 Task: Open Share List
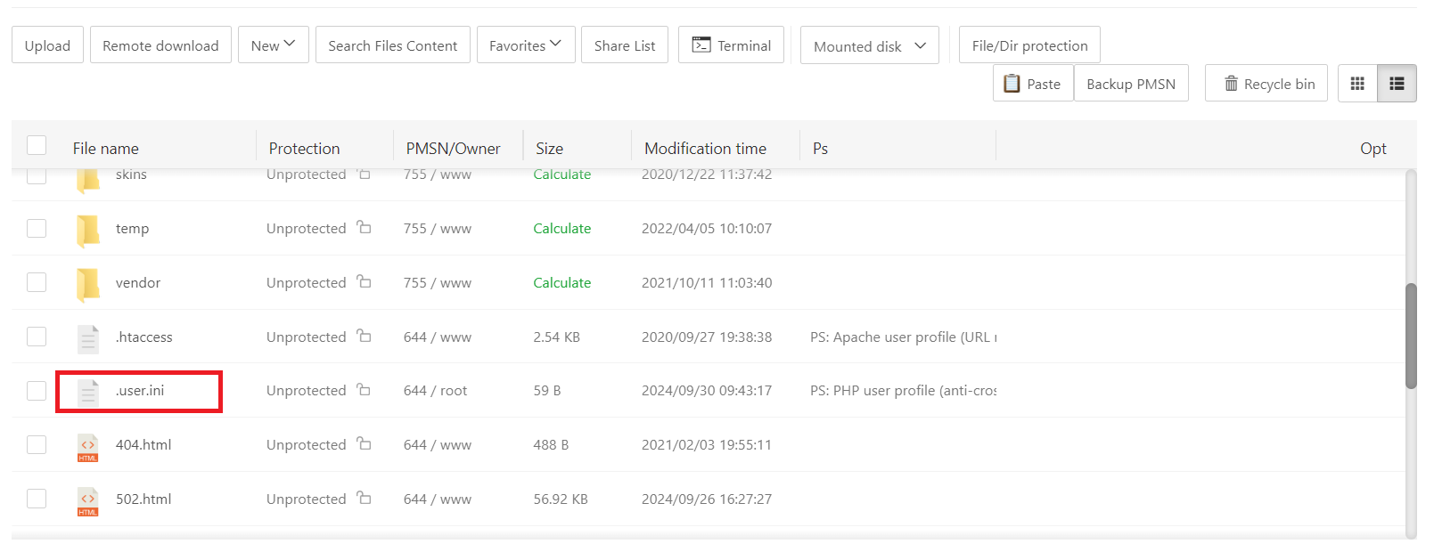[624, 45]
